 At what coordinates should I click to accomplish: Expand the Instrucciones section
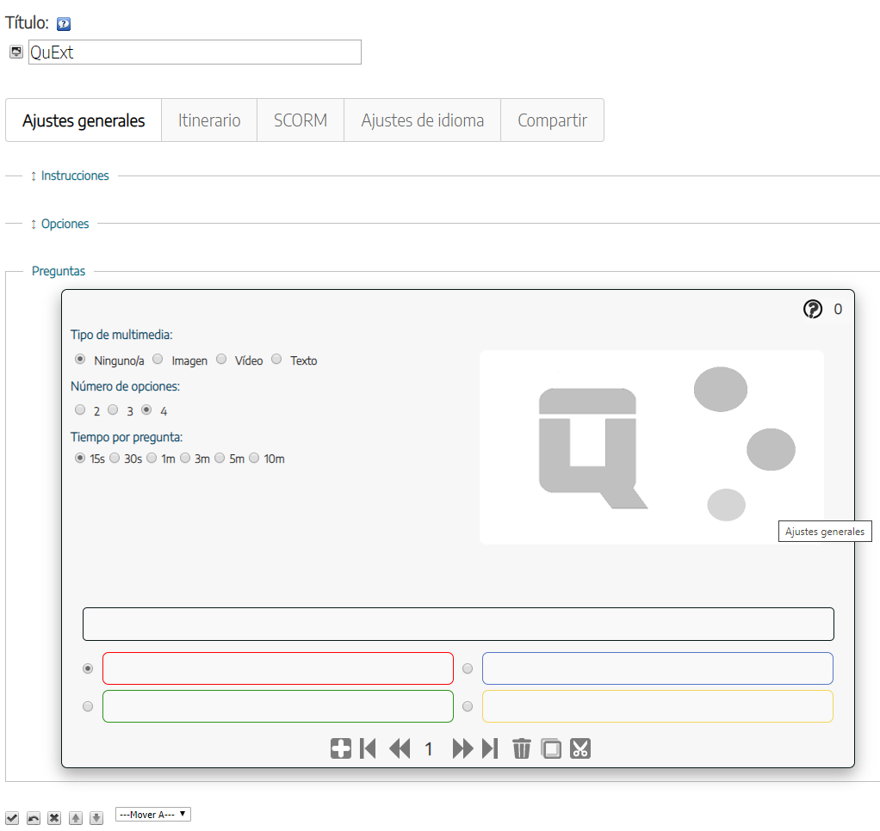74,175
